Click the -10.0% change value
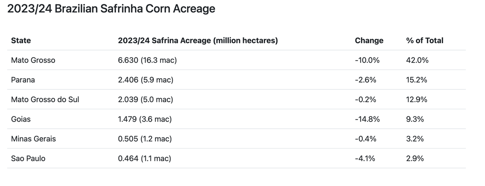The height and width of the screenshot is (186, 485). click(x=367, y=60)
